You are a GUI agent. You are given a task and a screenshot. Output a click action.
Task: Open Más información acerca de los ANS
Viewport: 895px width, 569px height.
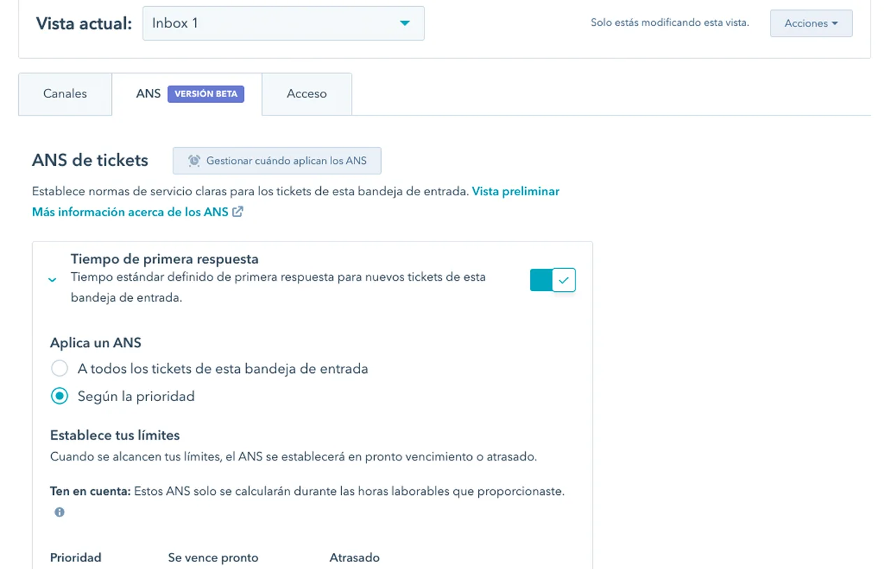point(130,211)
